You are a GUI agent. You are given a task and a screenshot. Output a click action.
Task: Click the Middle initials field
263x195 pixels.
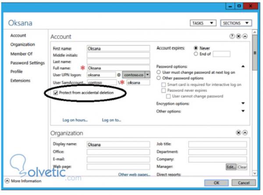pyautogui.click(x=118, y=55)
